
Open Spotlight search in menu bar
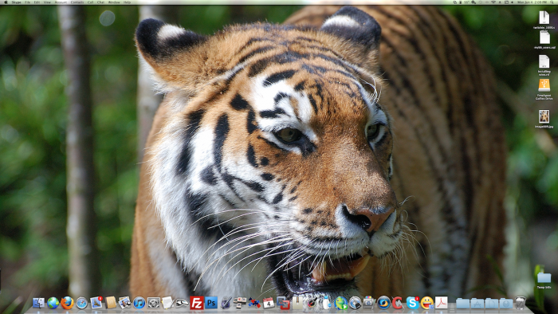[x=552, y=2]
